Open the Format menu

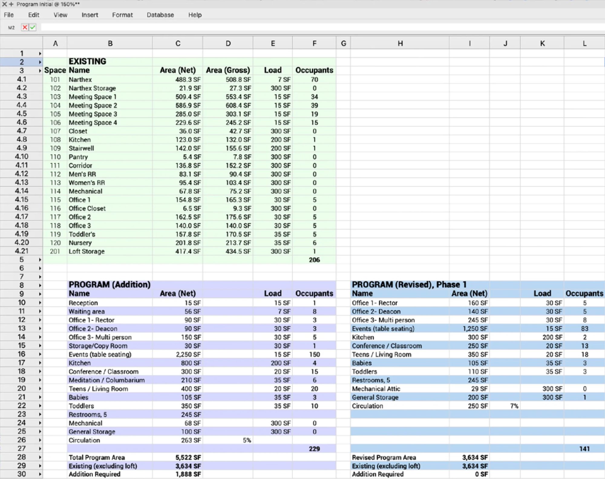[122, 15]
